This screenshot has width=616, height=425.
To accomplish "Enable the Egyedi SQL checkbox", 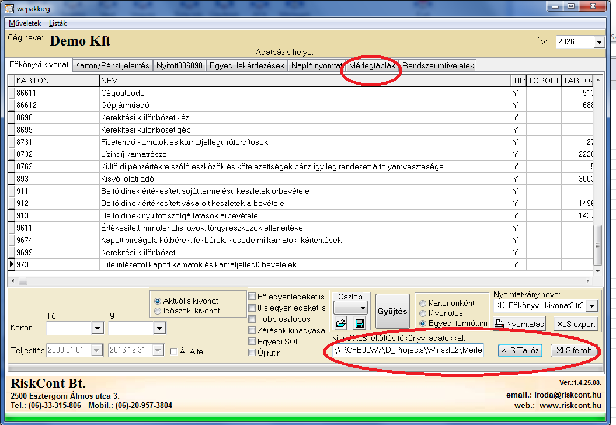I will (252, 342).
